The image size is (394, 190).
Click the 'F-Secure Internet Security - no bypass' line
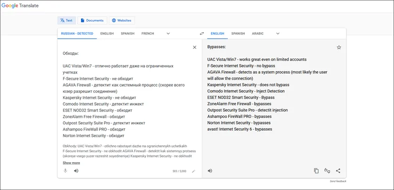(241, 66)
